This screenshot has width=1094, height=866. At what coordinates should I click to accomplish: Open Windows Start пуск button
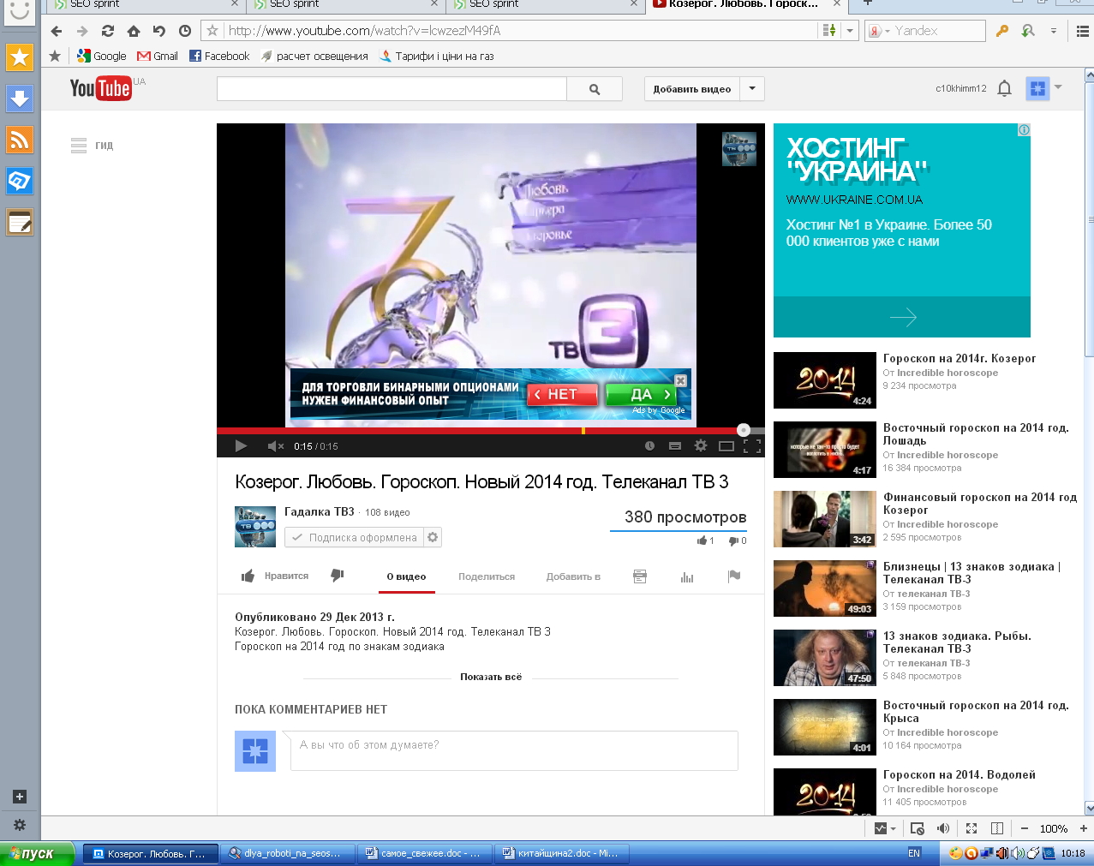[x=38, y=853]
